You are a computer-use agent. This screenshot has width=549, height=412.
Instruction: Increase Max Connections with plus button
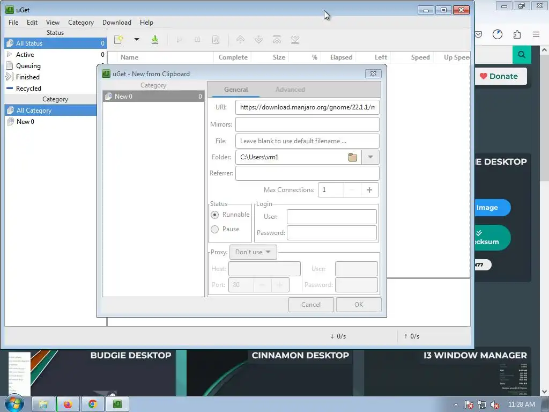(x=369, y=190)
